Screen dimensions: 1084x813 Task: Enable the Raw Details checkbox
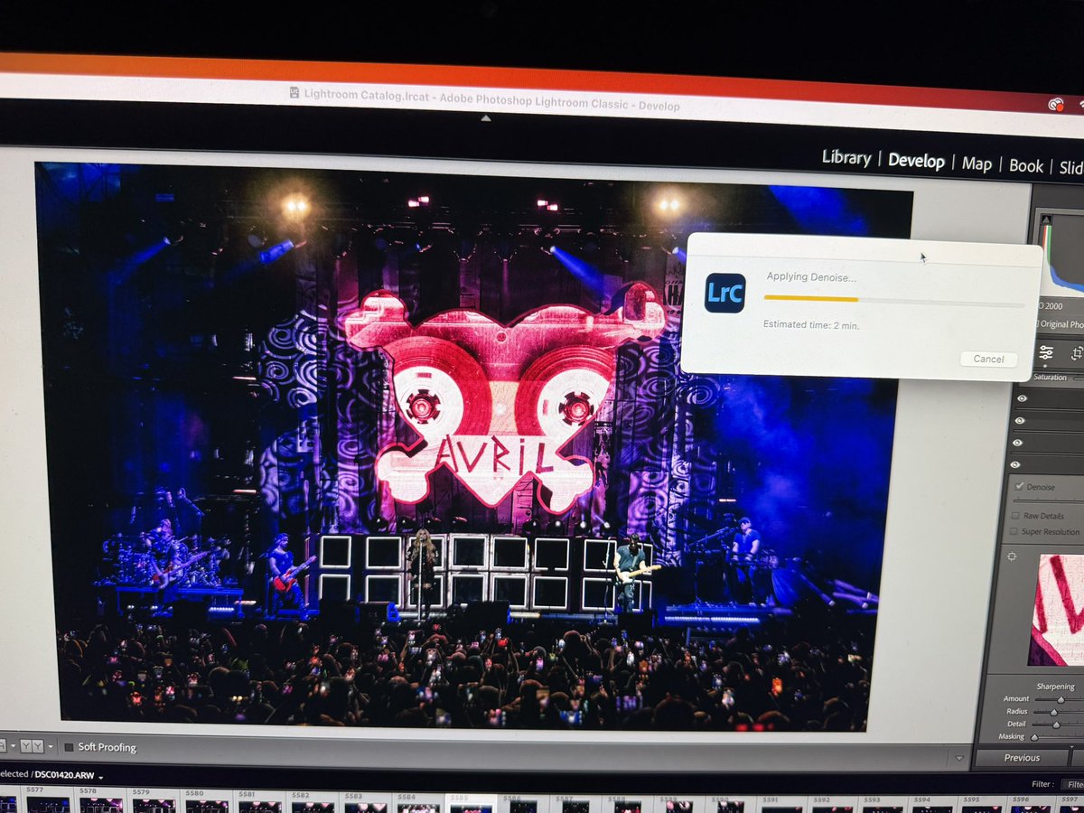click(x=1014, y=515)
